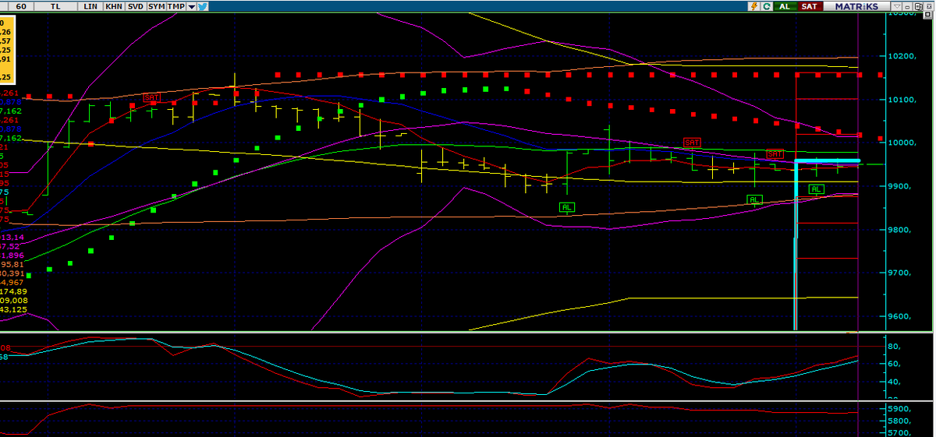Click the 80,391 indicator value in the left legend
Image resolution: width=936 pixels, height=437 pixels.
tap(13, 273)
